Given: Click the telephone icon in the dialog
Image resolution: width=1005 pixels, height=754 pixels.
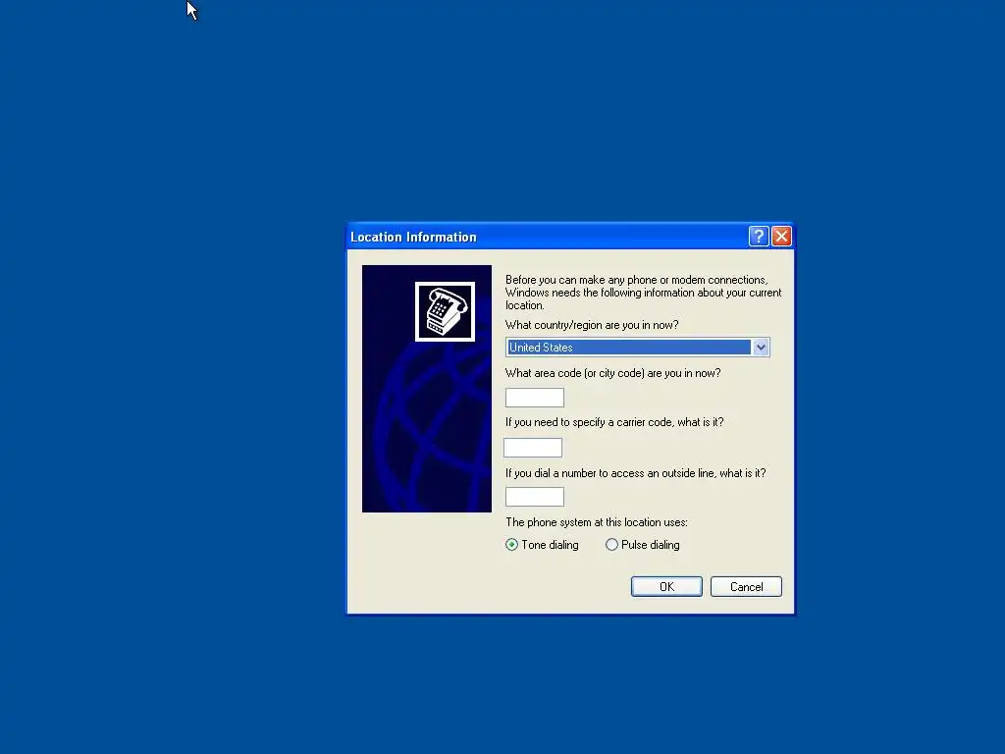Looking at the screenshot, I should 445,311.
